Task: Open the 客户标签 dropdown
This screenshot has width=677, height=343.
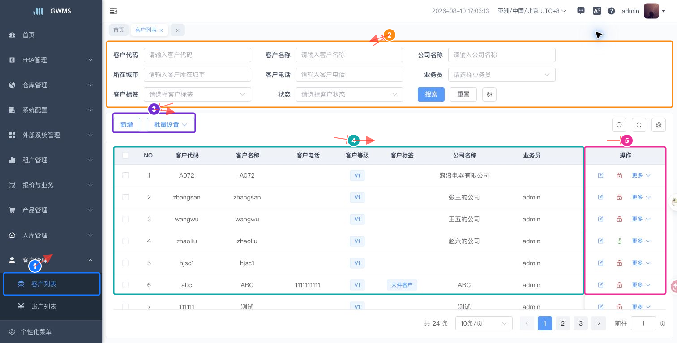Action: (x=197, y=94)
